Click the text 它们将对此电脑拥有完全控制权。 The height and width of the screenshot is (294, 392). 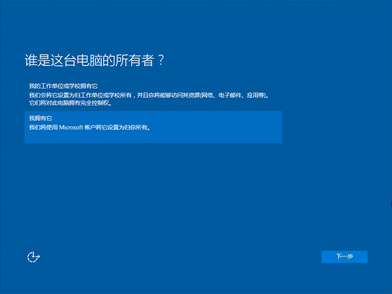[71, 103]
